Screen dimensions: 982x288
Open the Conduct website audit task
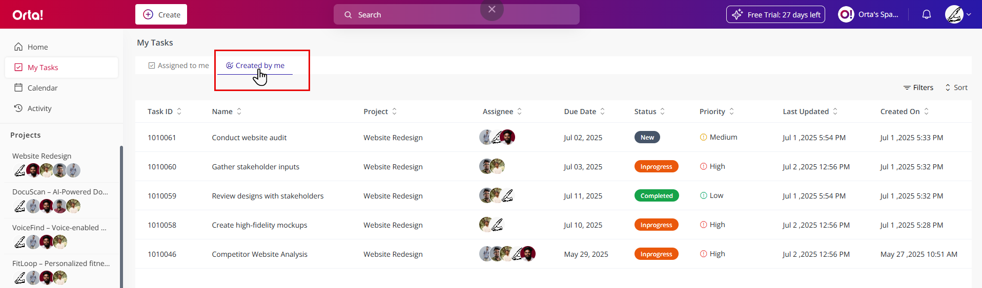point(249,138)
